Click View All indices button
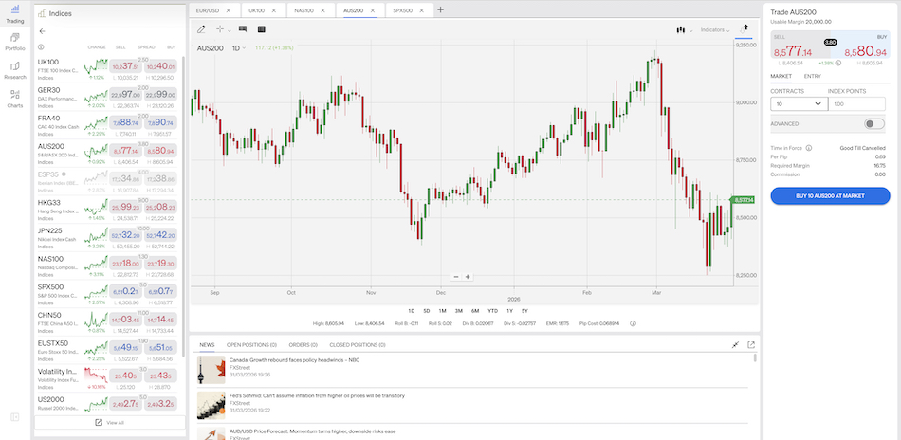 point(108,422)
